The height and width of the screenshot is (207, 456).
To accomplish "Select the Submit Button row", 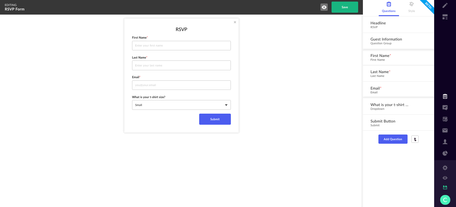I will [x=398, y=123].
